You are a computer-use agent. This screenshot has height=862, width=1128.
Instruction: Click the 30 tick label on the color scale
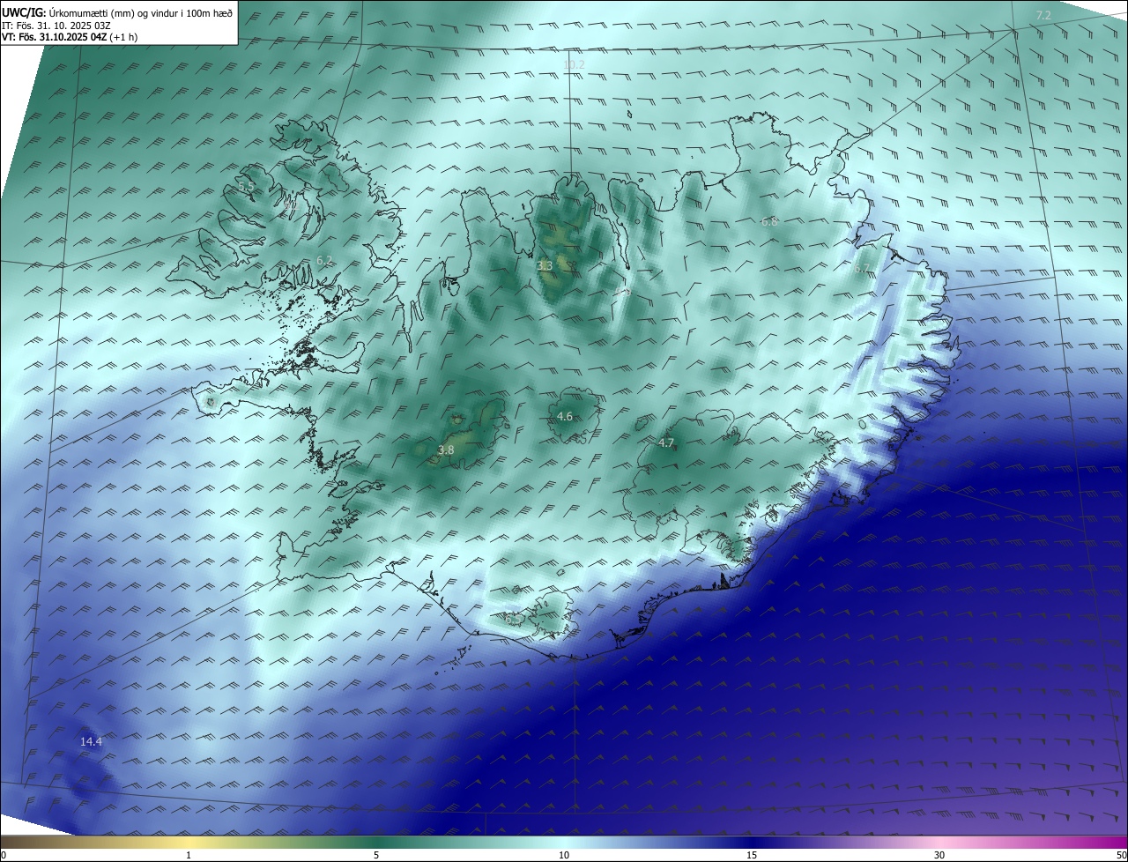click(939, 855)
